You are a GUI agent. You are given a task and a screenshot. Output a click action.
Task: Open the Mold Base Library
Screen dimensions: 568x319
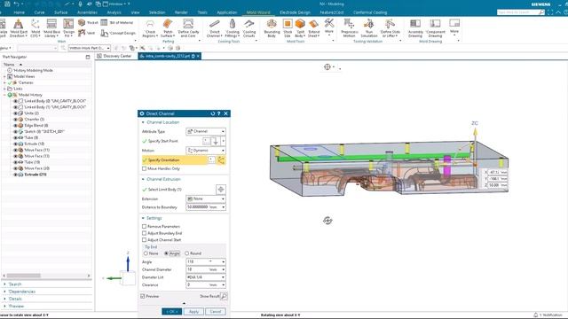pos(51,28)
